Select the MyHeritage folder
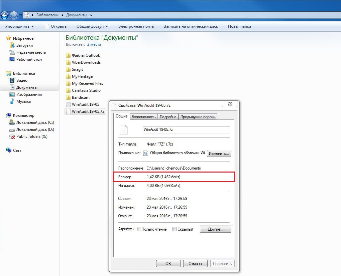This screenshot has width=341, height=276. [x=82, y=76]
